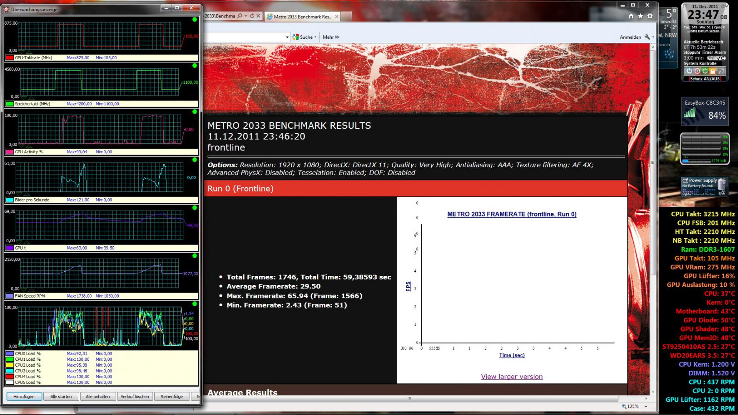Viewport: 738px width, 415px height.
Task: Click the refresh icon in the address bar
Action: pos(252,16)
